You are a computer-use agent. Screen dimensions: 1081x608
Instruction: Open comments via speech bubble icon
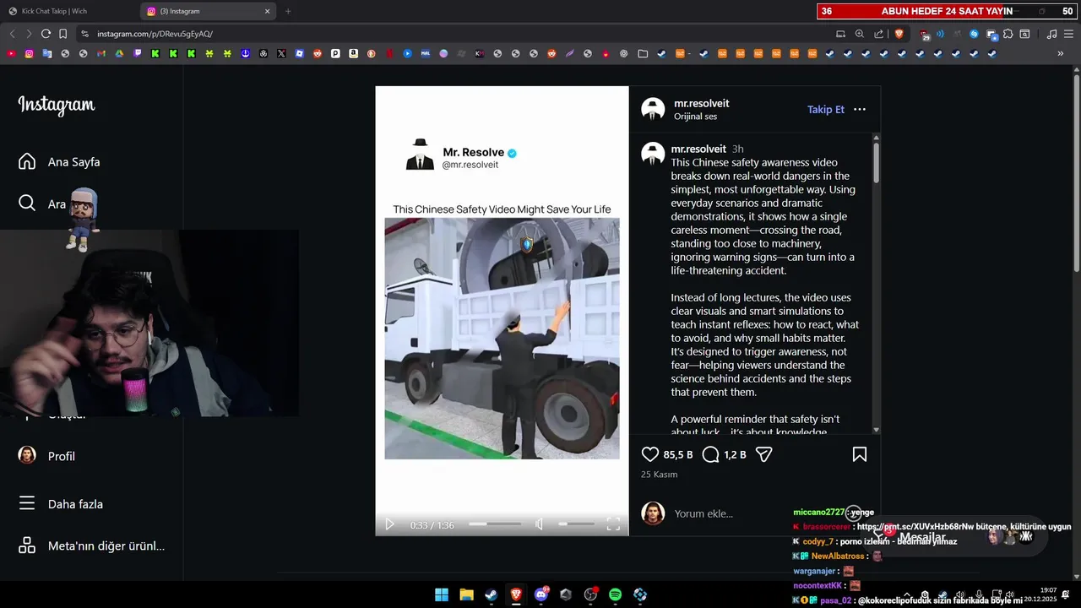point(711,454)
